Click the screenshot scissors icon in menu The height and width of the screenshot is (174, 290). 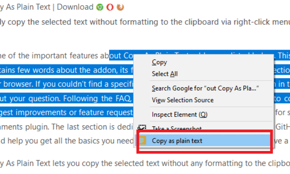142,127
